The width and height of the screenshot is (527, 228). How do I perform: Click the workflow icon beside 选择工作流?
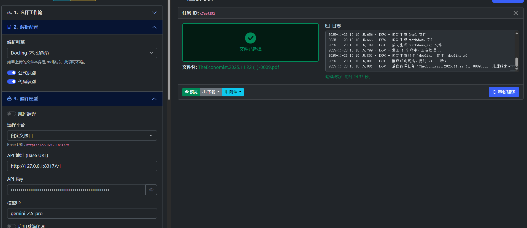point(9,13)
